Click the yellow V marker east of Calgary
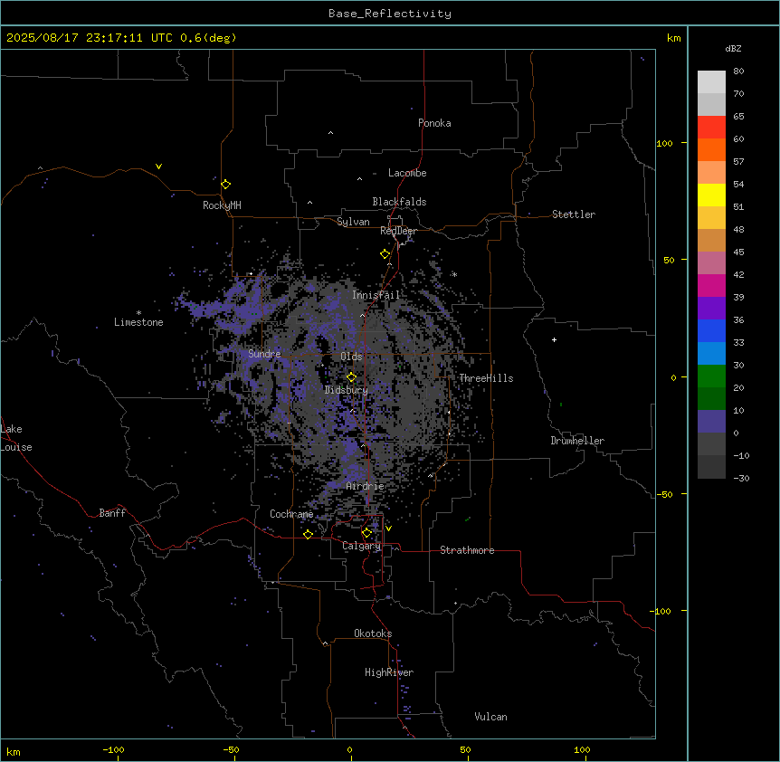 tap(388, 529)
